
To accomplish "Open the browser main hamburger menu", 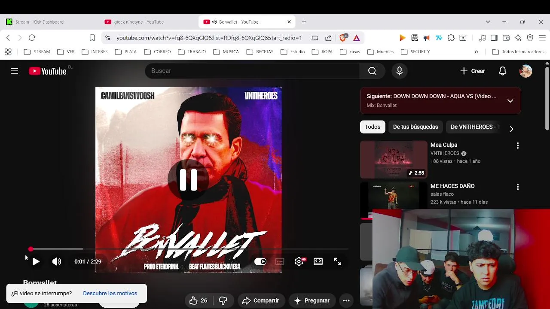I will (542, 38).
